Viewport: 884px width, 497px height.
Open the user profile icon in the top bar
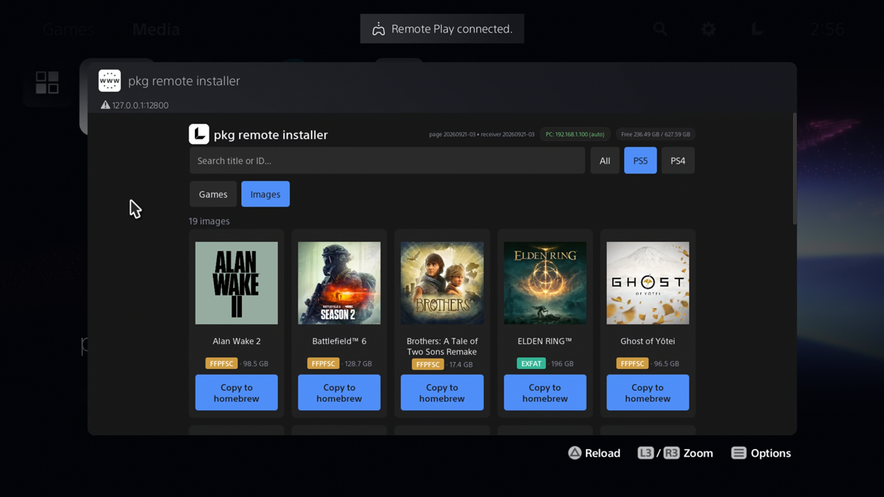[757, 29]
